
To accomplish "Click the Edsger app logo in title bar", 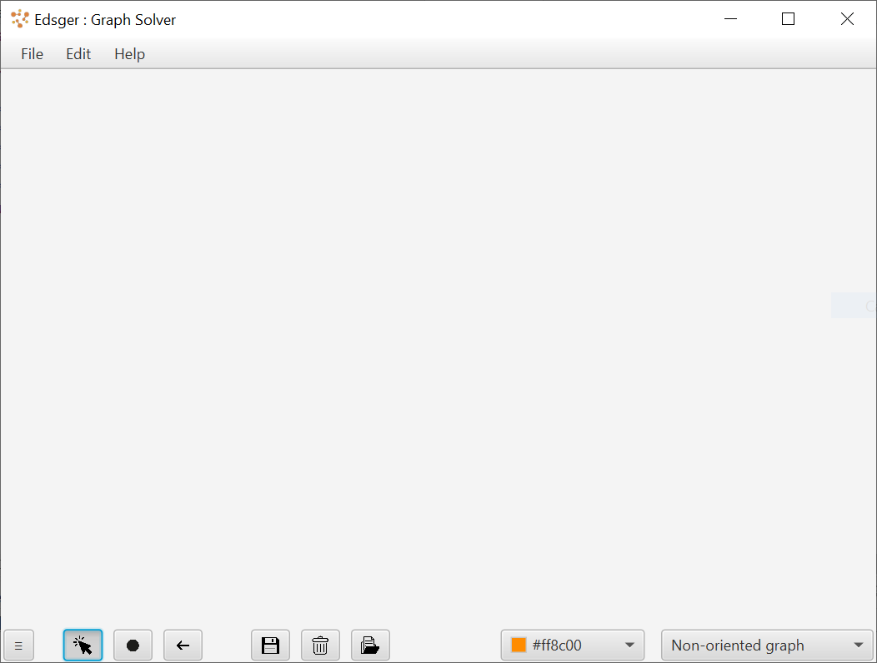I will 20,19.
